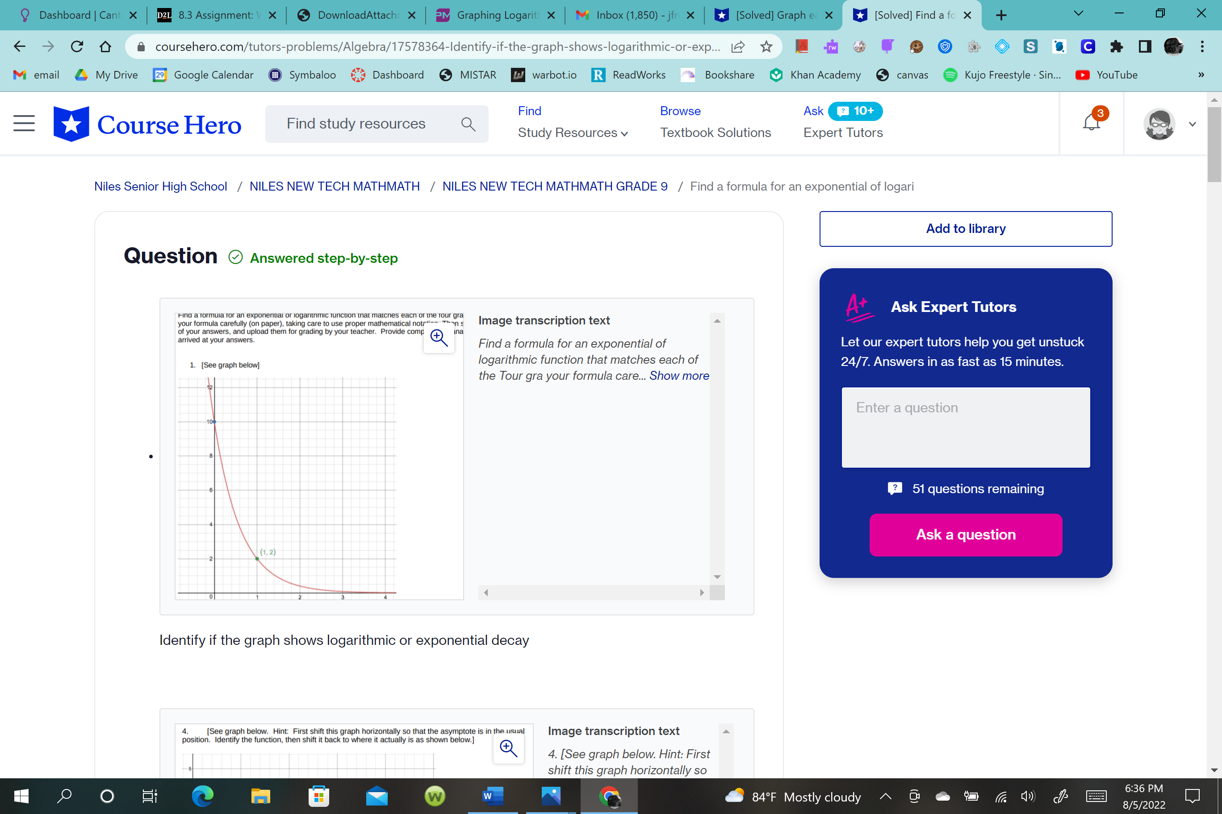Click the Enter a question text box
The width and height of the screenshot is (1222, 814).
click(x=965, y=427)
